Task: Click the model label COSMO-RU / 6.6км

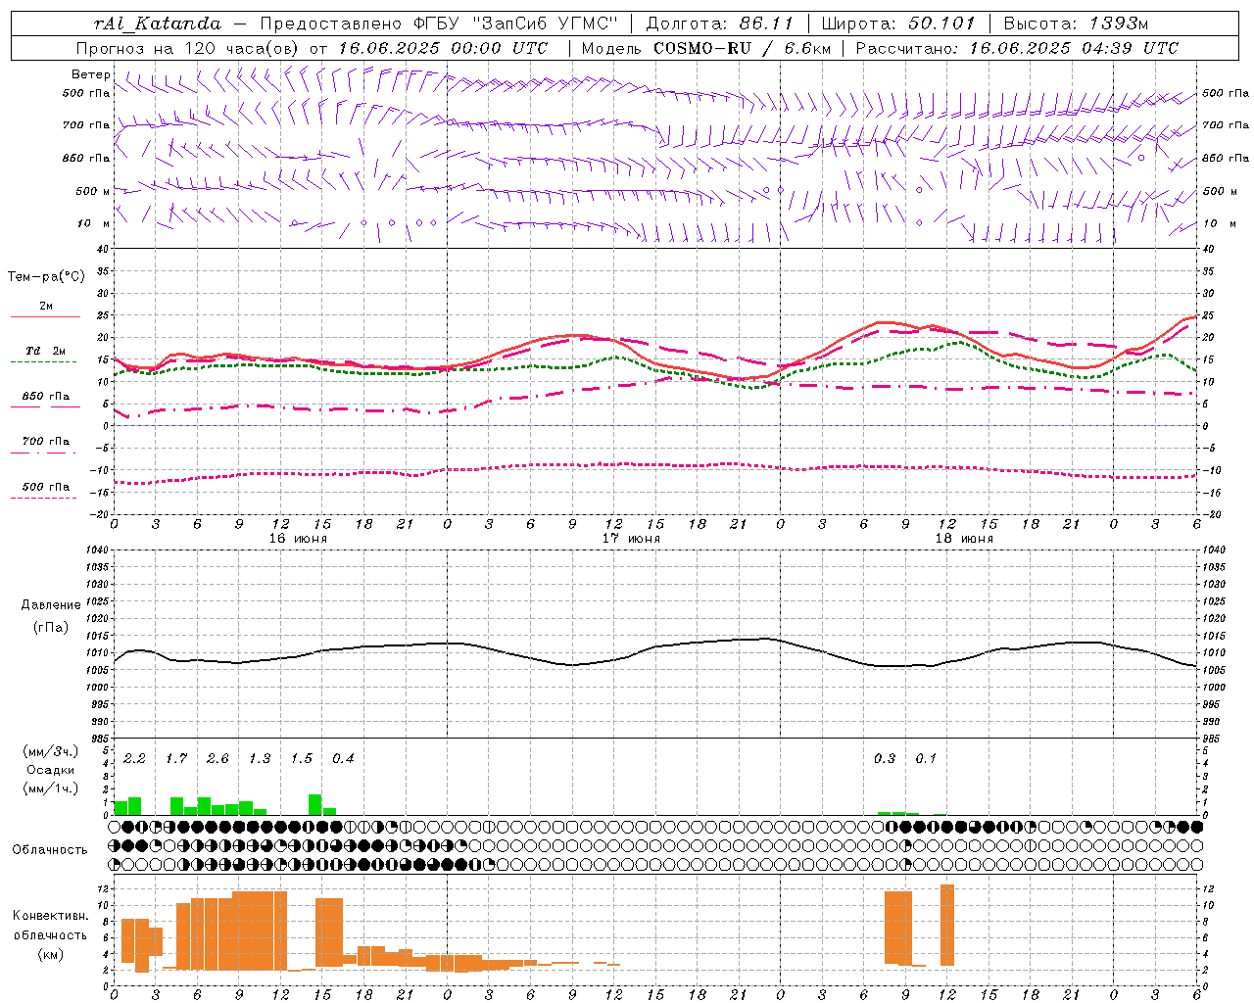Action: tap(742, 48)
